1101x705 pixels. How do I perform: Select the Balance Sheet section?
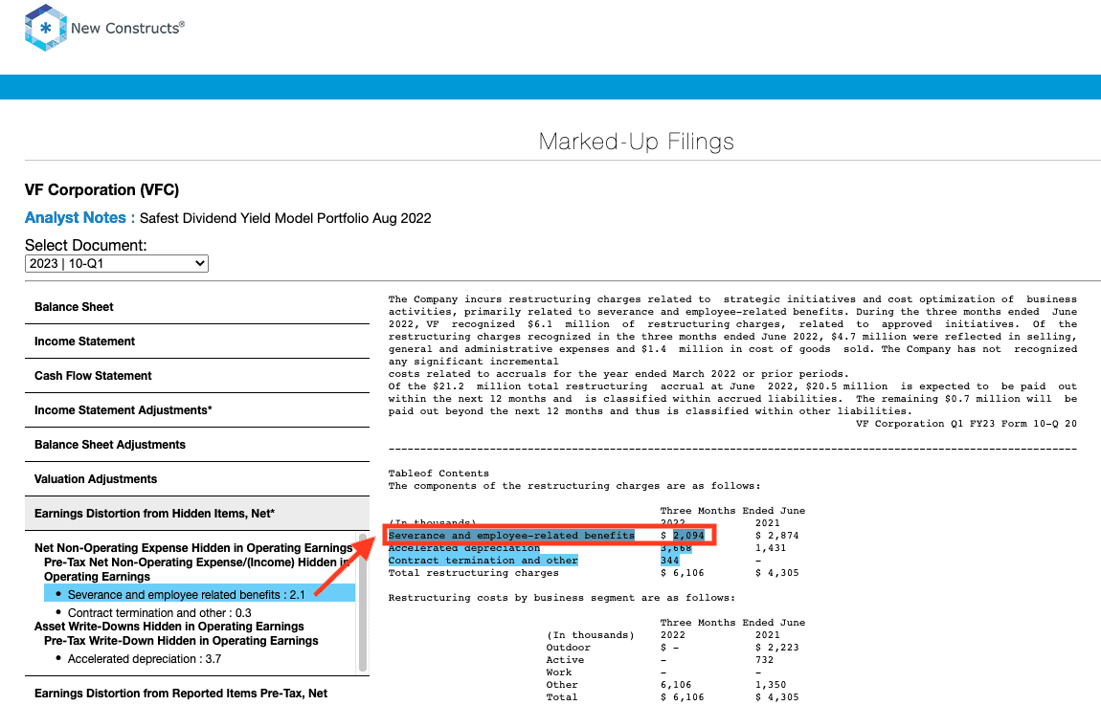coord(196,306)
